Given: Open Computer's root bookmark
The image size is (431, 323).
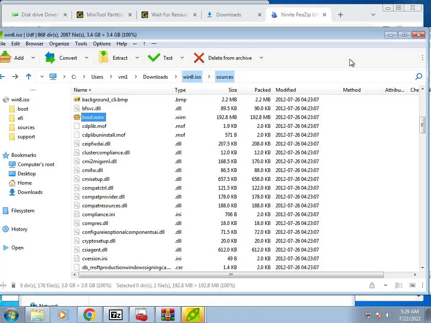Looking at the screenshot, I should pos(36,164).
